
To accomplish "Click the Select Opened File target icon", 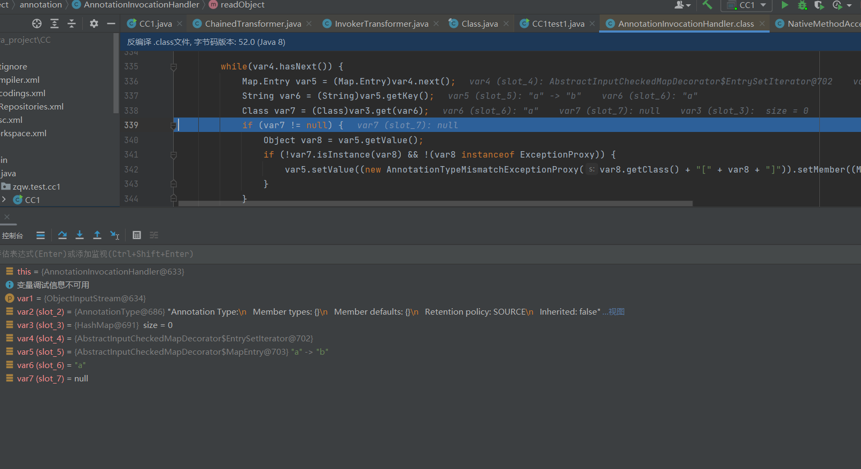I will (x=37, y=24).
